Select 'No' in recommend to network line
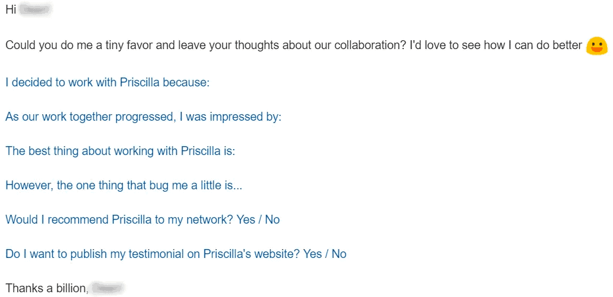The image size is (613, 297). click(273, 219)
